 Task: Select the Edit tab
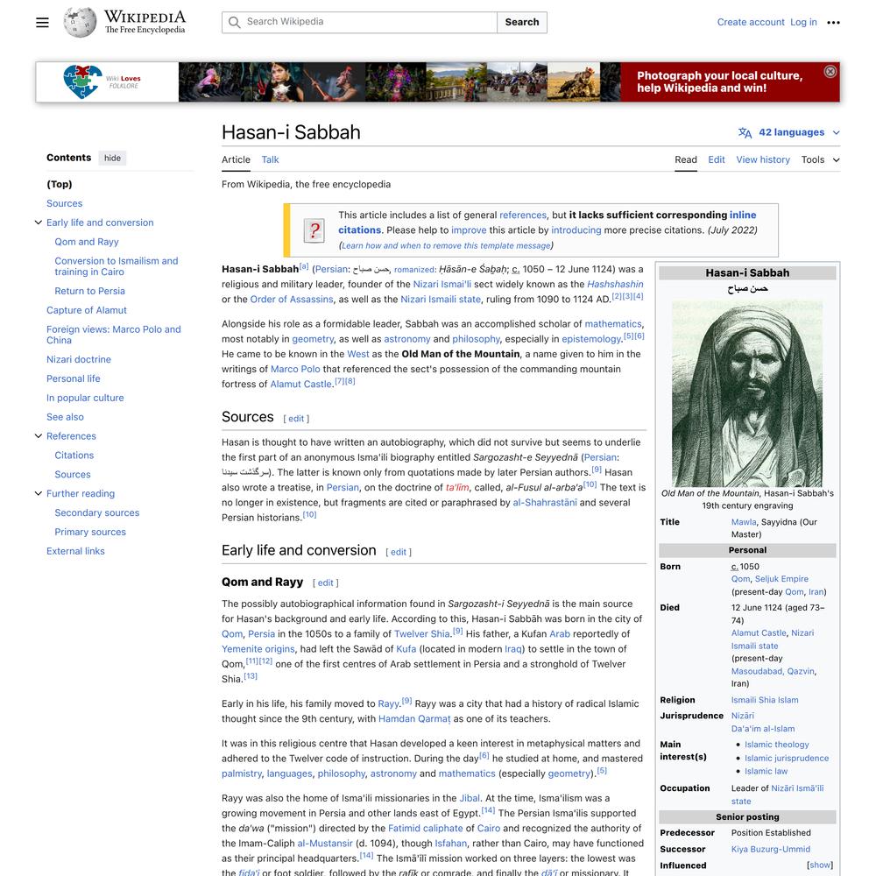pos(717,159)
